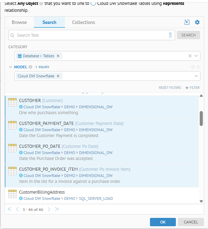
Task: Change the 'equals' operator selector
Action: click(42, 67)
